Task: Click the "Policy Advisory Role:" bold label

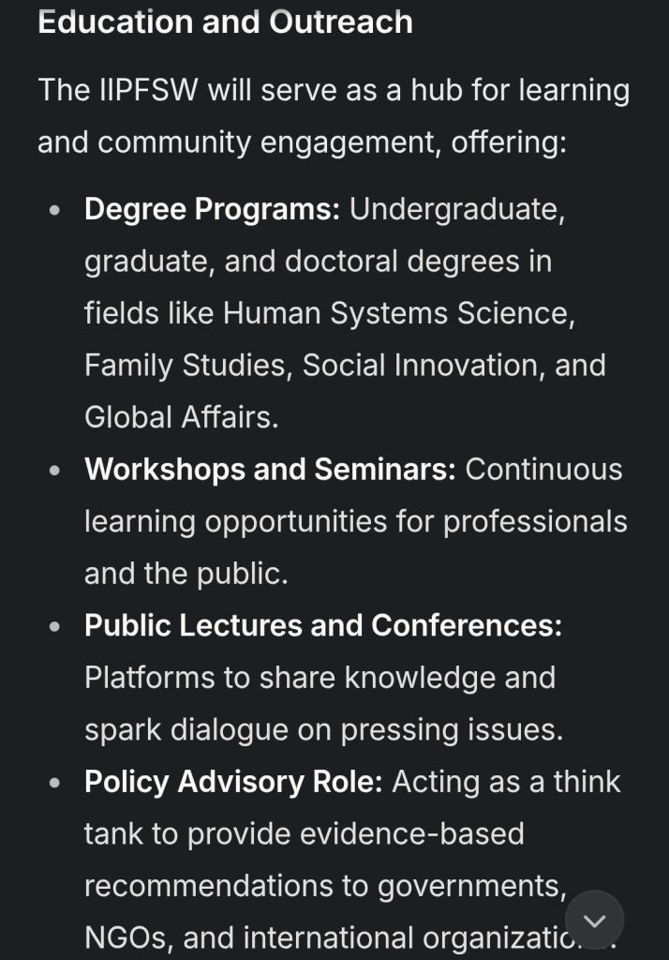Action: 233,781
